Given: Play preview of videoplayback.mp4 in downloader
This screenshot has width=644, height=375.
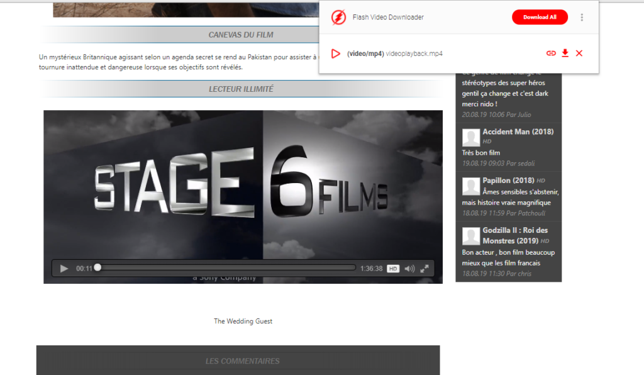Looking at the screenshot, I should [x=336, y=53].
